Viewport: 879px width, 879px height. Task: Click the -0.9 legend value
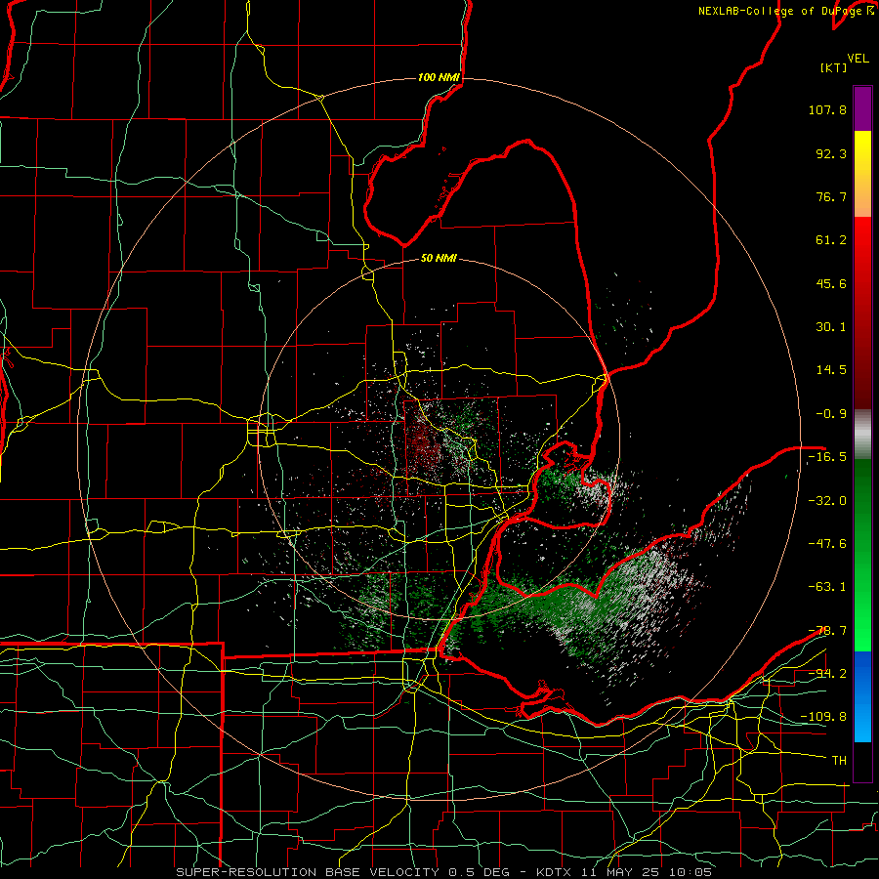pos(831,414)
